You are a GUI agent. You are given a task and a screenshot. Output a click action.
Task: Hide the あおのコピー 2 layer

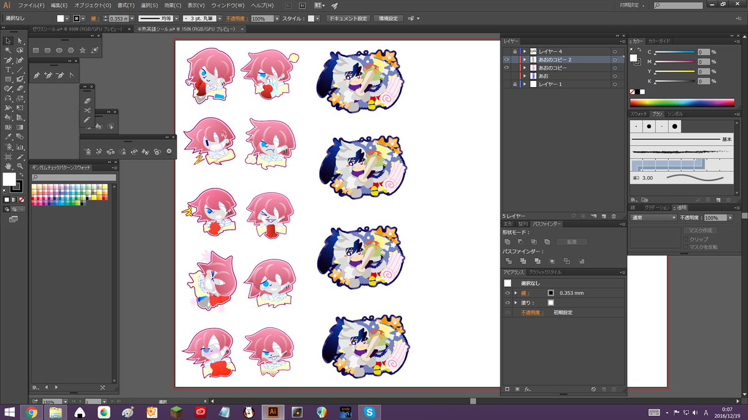point(506,59)
